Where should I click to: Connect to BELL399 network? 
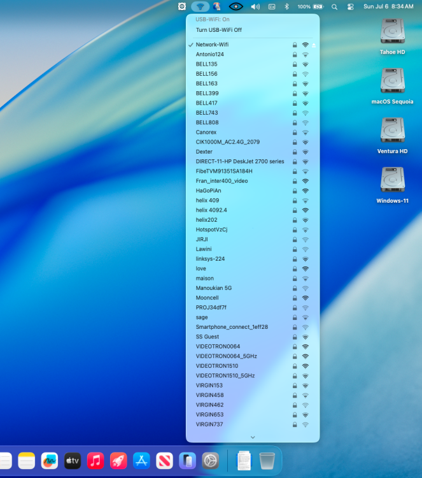click(253, 93)
